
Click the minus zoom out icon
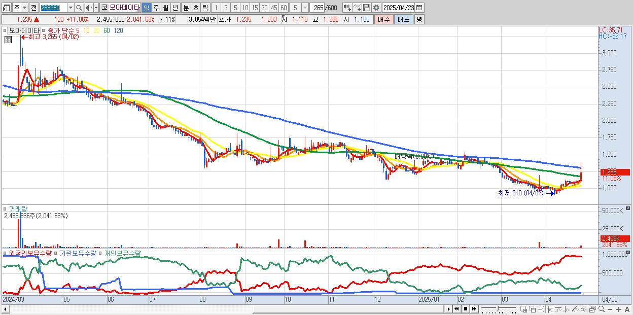point(610,309)
